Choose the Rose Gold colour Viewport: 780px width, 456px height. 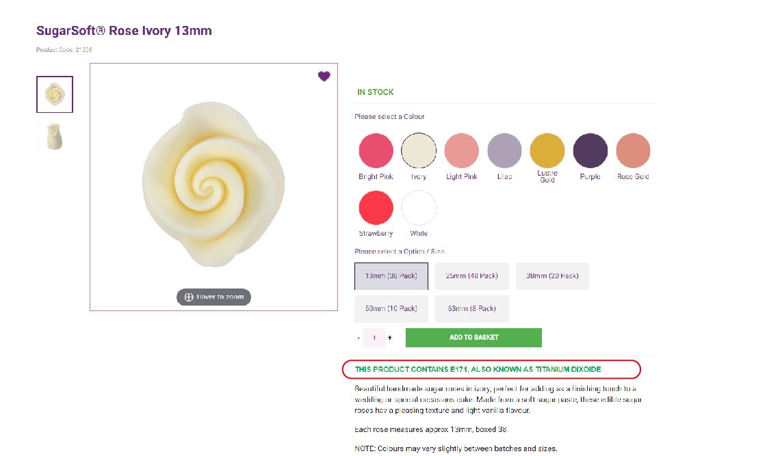[x=632, y=150]
